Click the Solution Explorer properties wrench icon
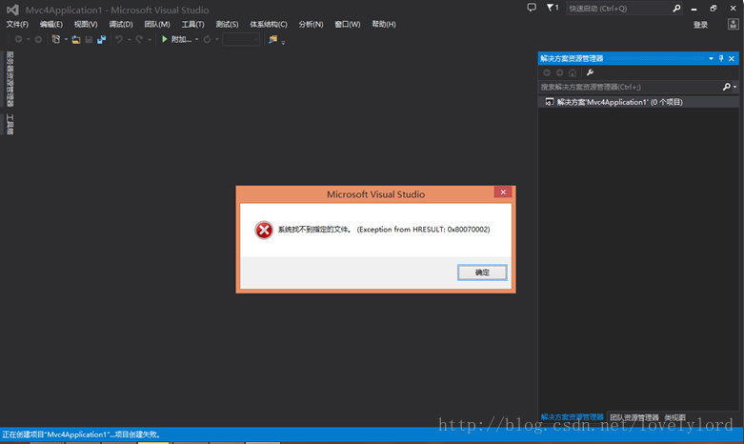 590,72
